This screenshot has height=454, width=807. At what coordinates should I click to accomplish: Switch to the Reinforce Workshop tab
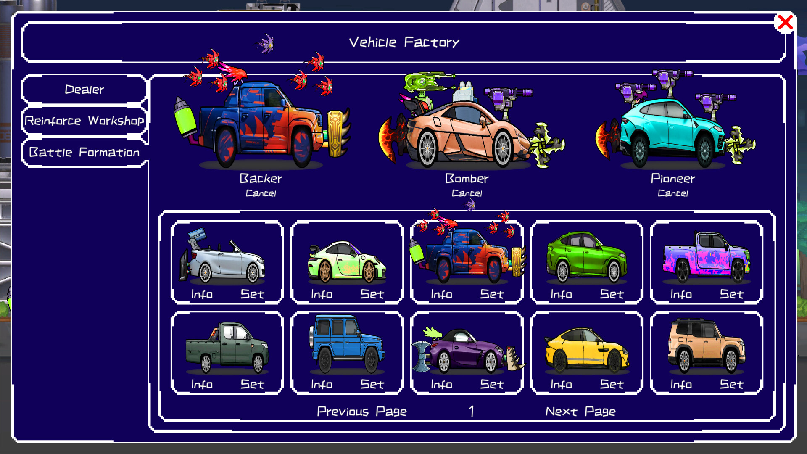click(x=84, y=121)
